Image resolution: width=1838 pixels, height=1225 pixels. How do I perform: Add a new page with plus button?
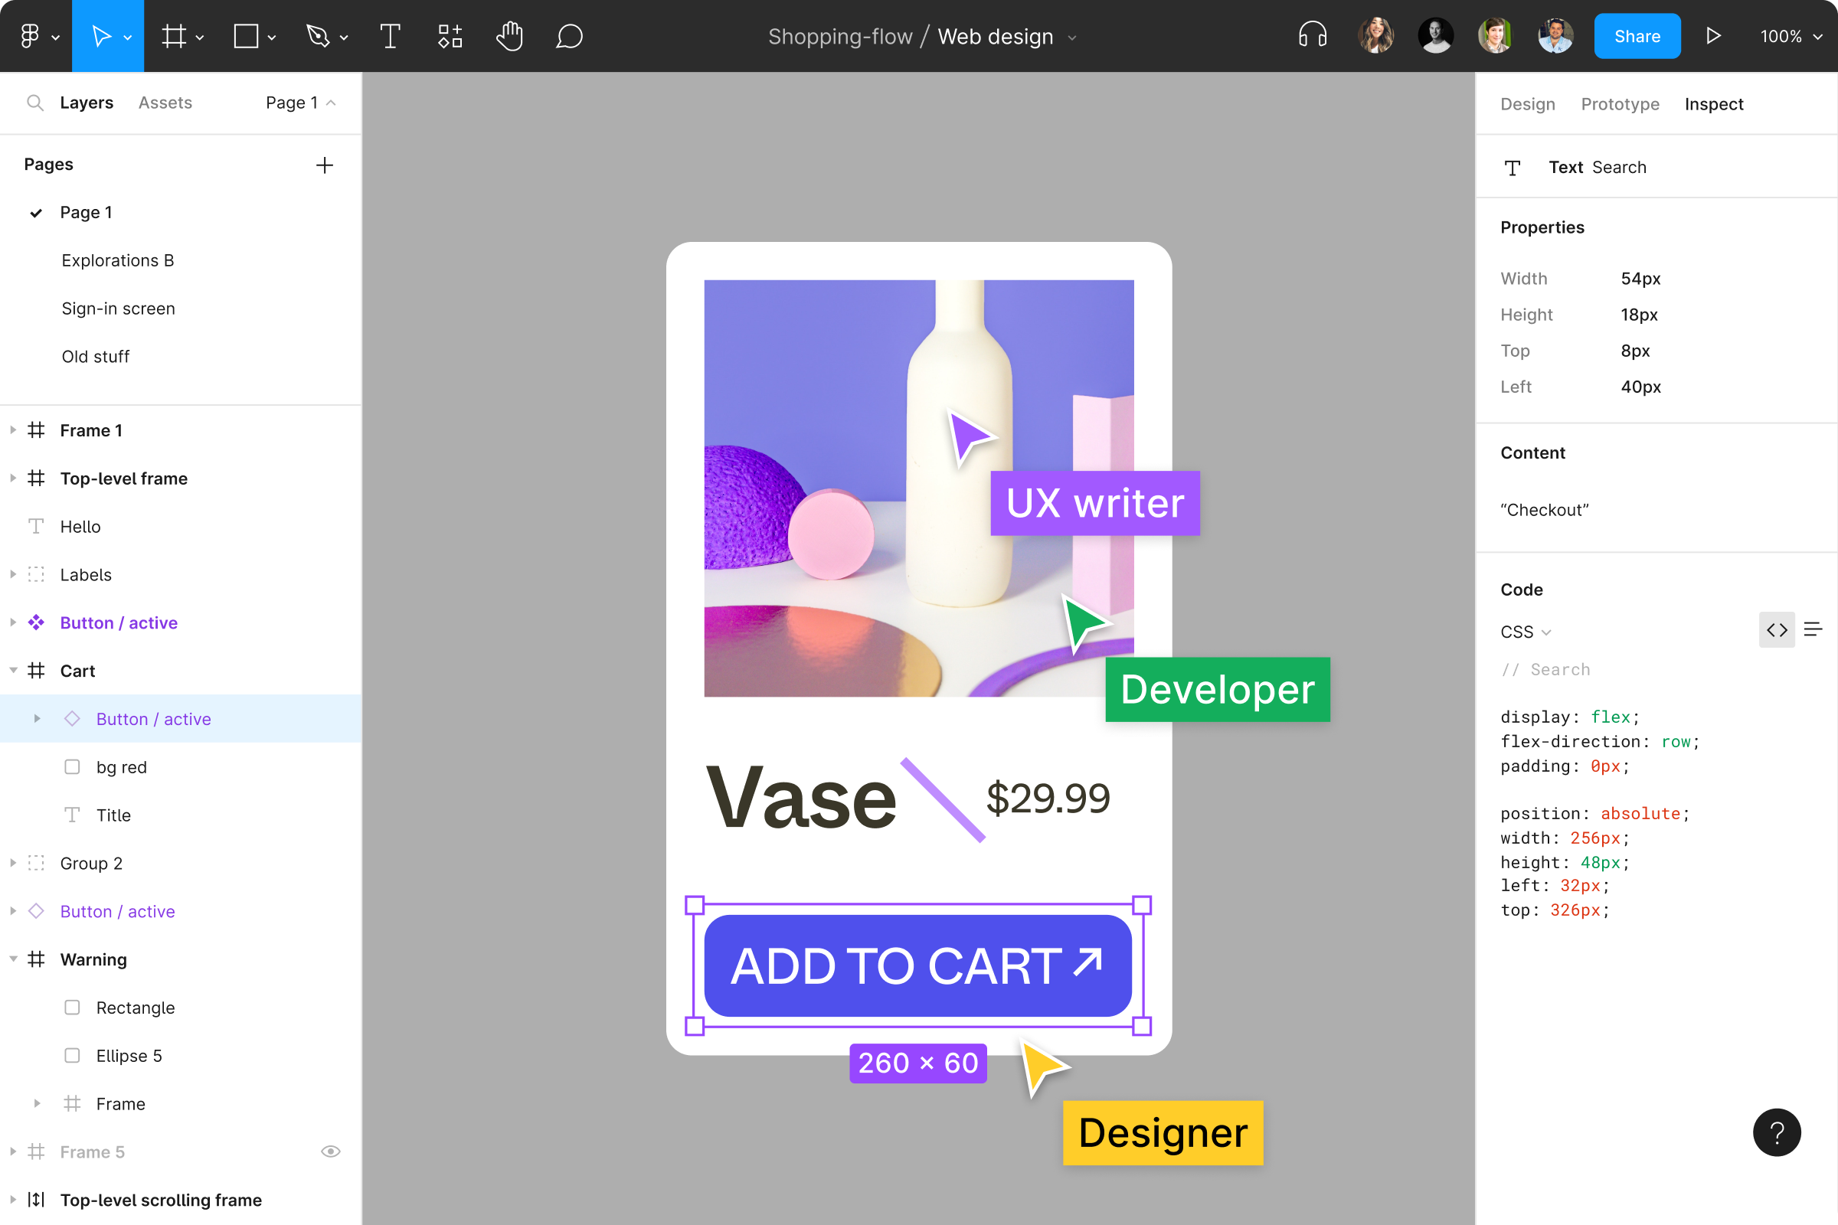[327, 164]
